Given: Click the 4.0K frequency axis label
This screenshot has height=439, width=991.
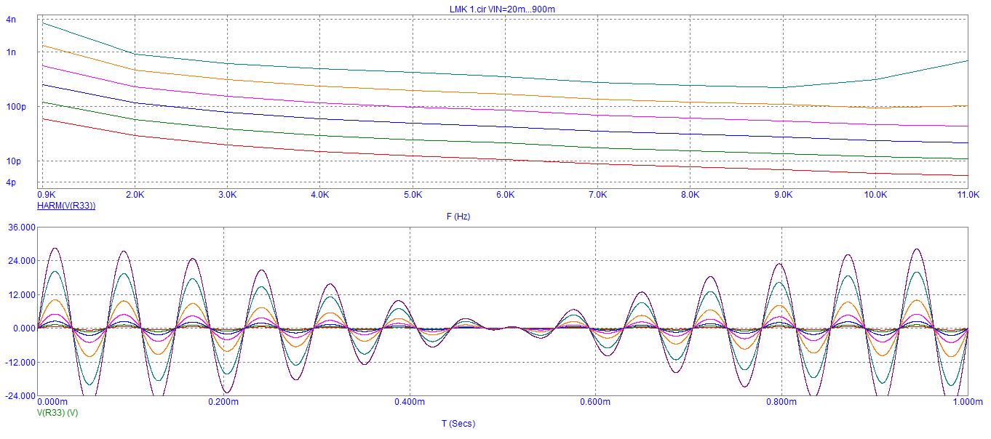Looking at the screenshot, I should point(320,196).
